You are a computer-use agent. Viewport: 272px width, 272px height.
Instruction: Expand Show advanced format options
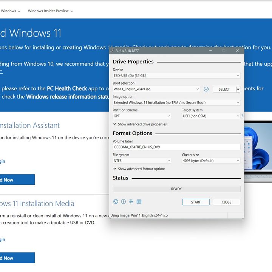pos(139,169)
